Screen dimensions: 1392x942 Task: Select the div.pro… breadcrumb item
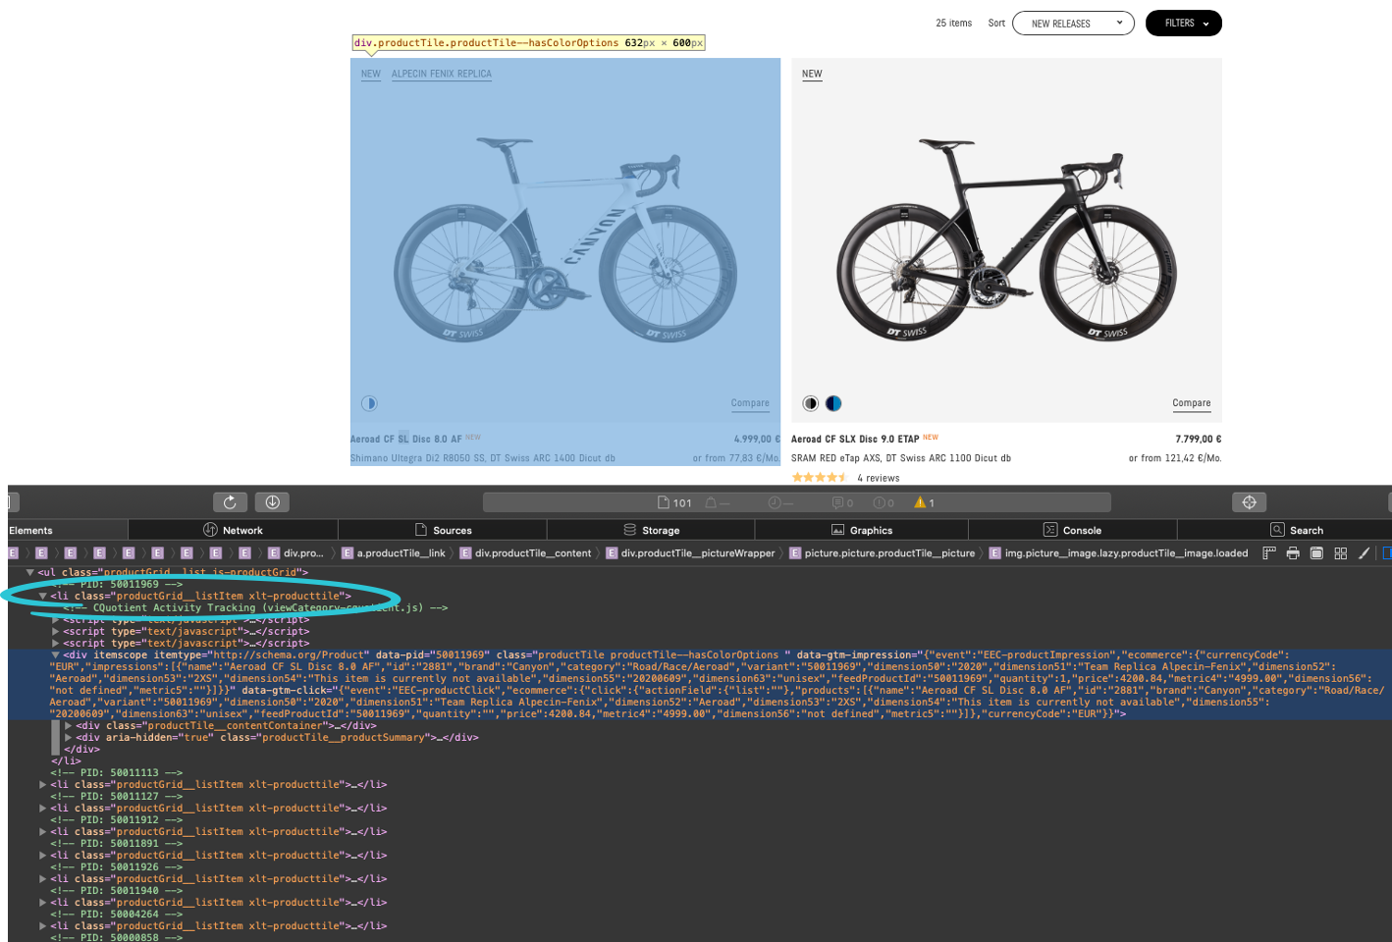[295, 553]
